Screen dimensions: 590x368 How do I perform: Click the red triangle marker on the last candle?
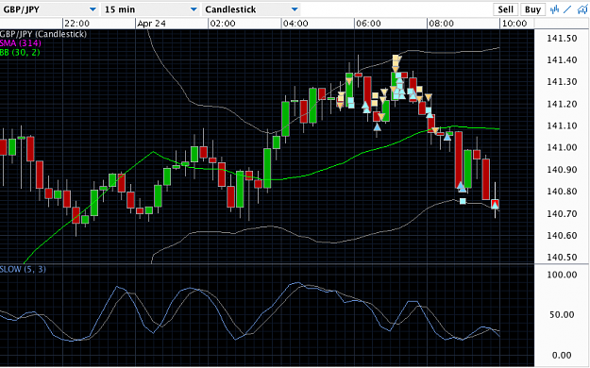coord(496,205)
